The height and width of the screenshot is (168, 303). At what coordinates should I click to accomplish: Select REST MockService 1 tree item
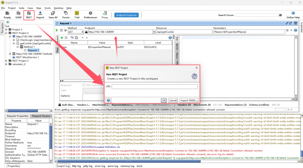27,57
